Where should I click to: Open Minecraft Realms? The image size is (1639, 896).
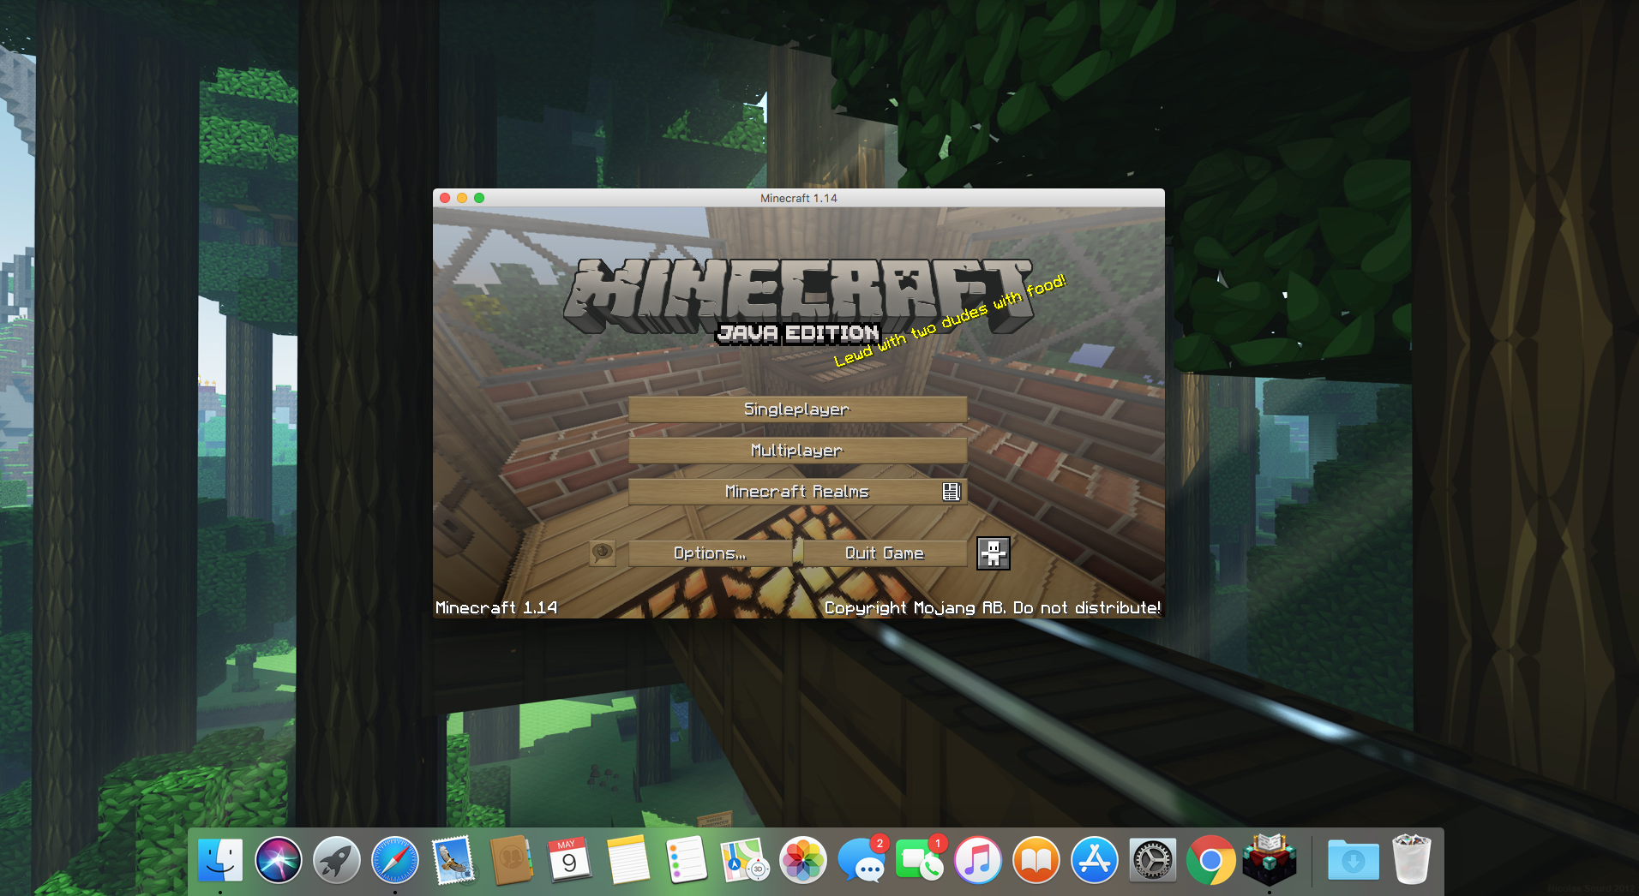(797, 492)
